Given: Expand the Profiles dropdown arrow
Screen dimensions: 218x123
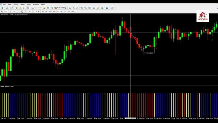Looking at the screenshot, I should [x=9, y=8].
